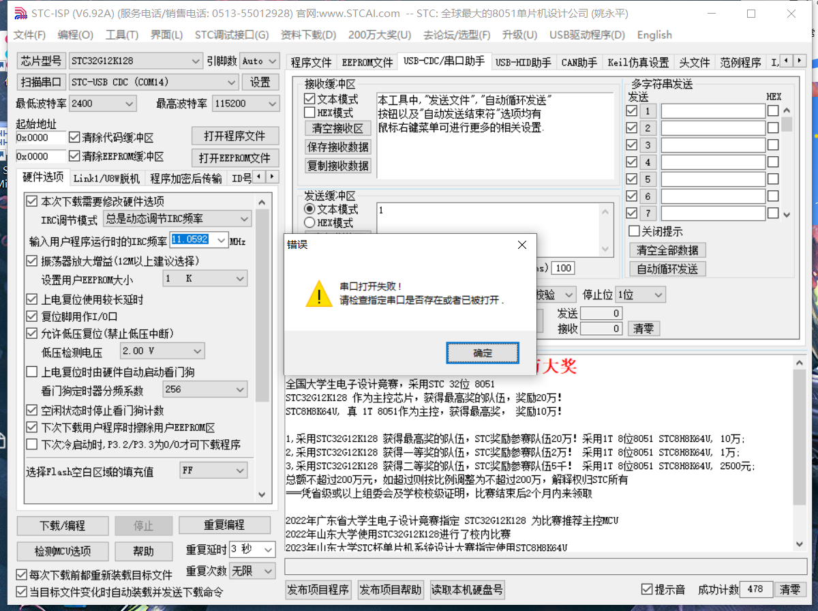Open USB驱动程序(D) menu

point(587,35)
